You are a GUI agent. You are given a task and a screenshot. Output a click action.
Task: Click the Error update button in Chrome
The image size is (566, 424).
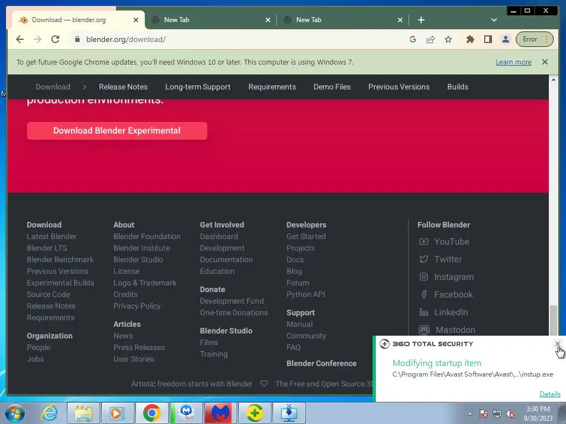pyautogui.click(x=534, y=39)
